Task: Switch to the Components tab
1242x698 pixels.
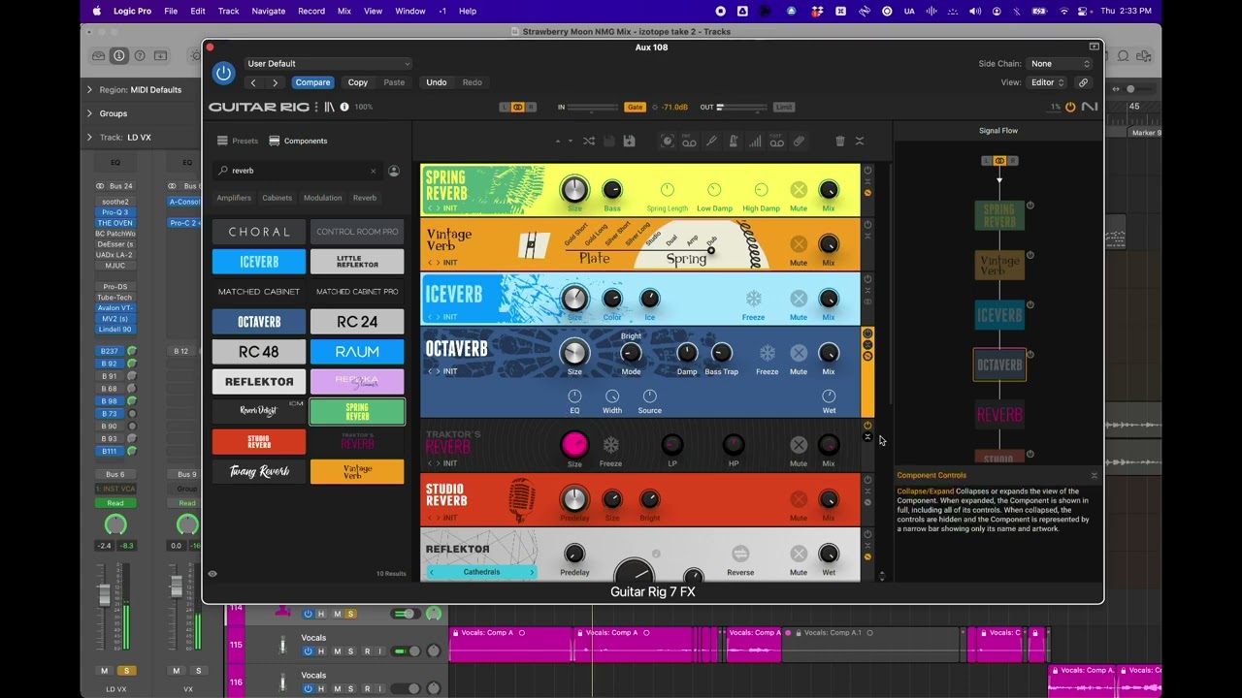Action: click(x=298, y=141)
